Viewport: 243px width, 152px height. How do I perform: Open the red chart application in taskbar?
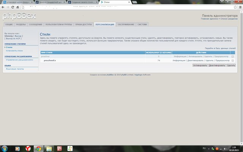coord(60,149)
